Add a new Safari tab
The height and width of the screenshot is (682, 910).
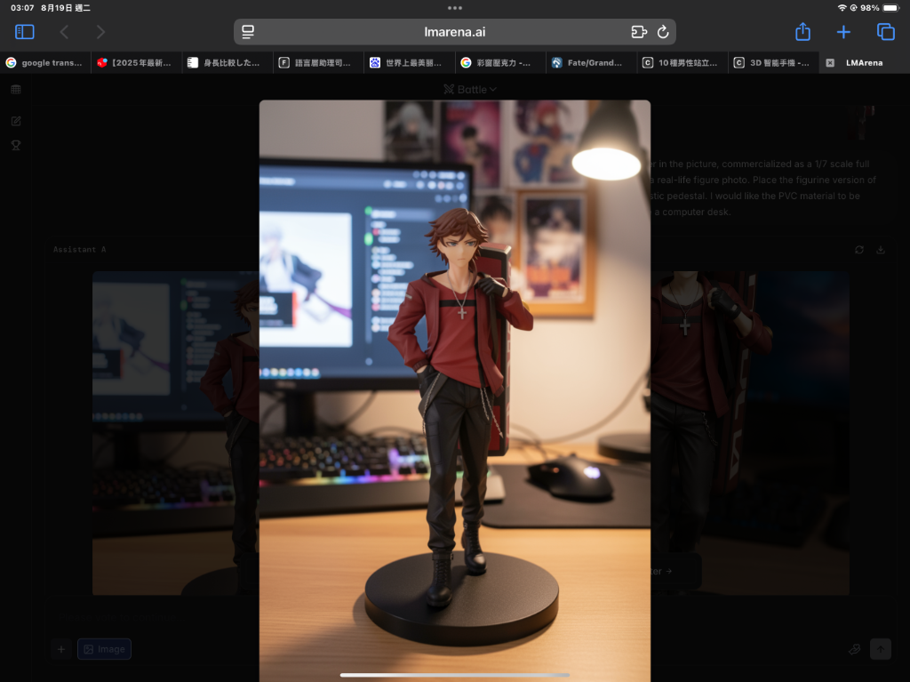click(x=843, y=32)
